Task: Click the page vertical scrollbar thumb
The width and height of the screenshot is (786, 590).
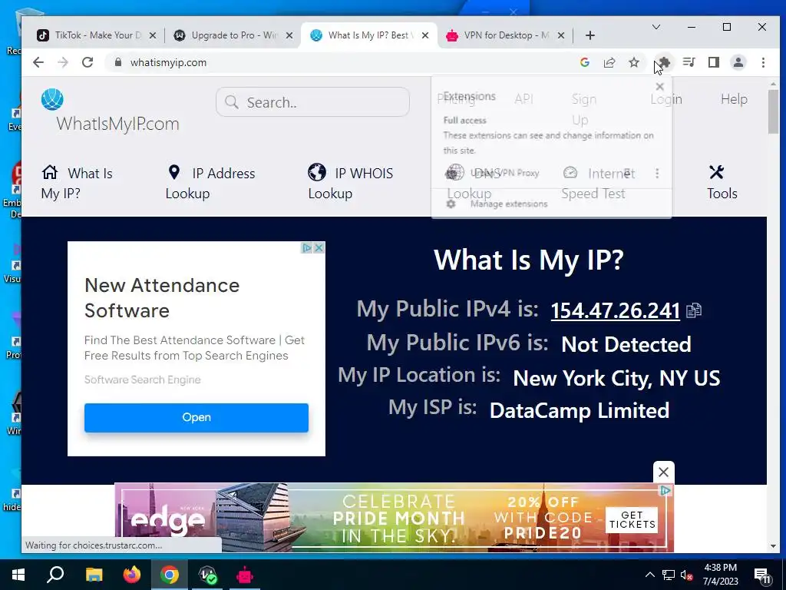Action: click(773, 111)
